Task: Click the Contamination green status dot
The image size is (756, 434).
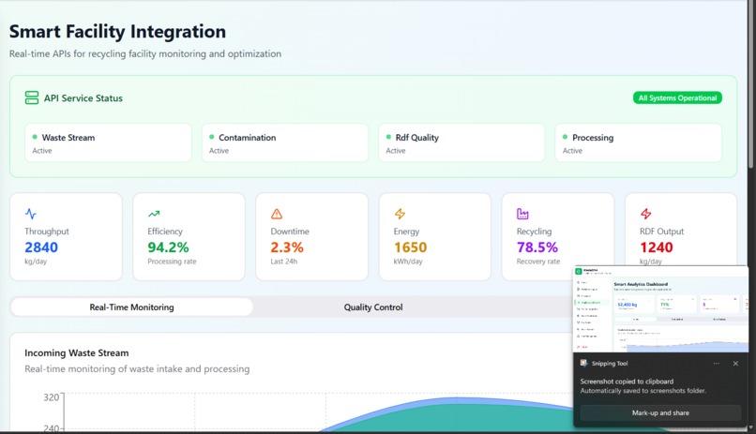Action: coord(212,137)
